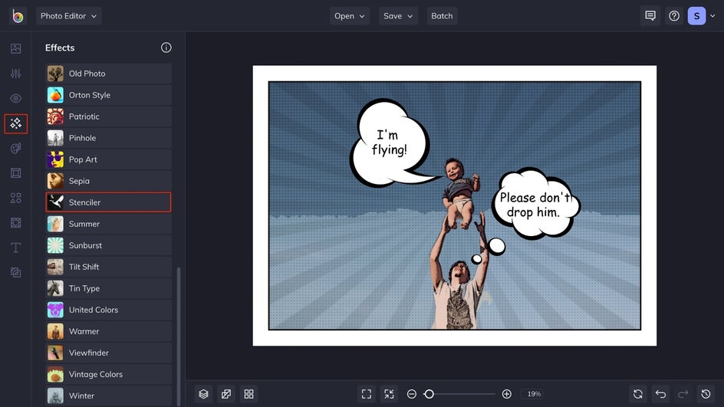Click the user avatar S
This screenshot has width=724, height=407.
click(696, 16)
